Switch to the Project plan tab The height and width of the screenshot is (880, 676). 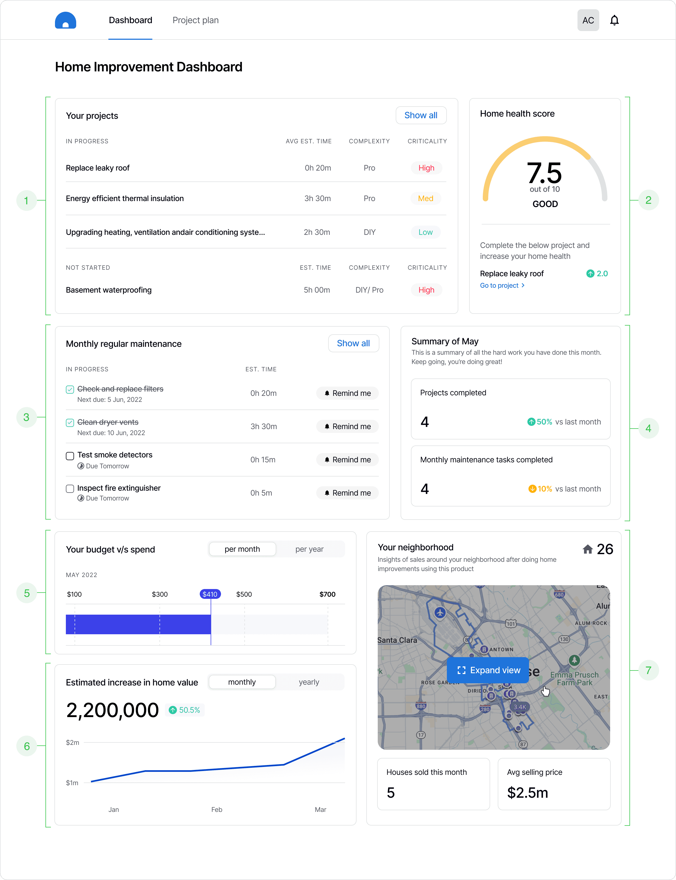click(196, 20)
